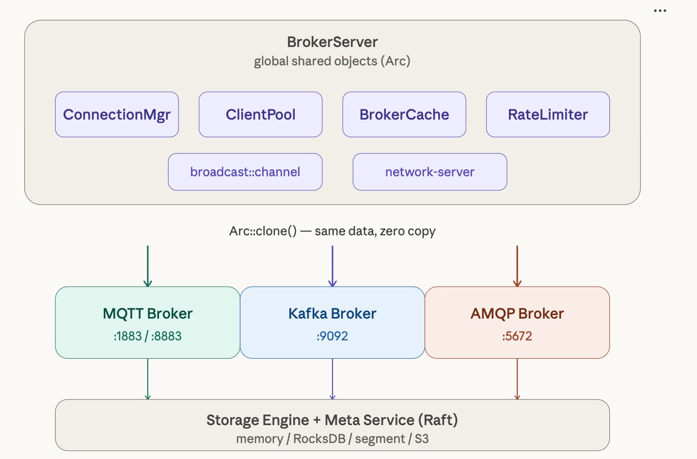Click the green arrow above MQTT Broker

[x=148, y=266]
